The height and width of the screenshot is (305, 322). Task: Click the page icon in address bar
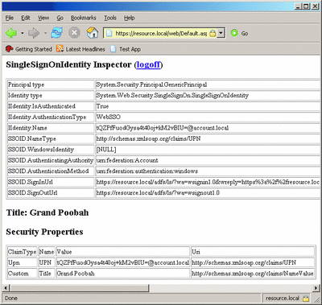pos(109,33)
